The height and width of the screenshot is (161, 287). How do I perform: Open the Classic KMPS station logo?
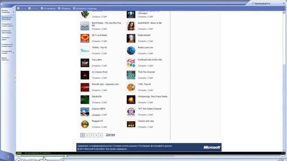pos(85,112)
